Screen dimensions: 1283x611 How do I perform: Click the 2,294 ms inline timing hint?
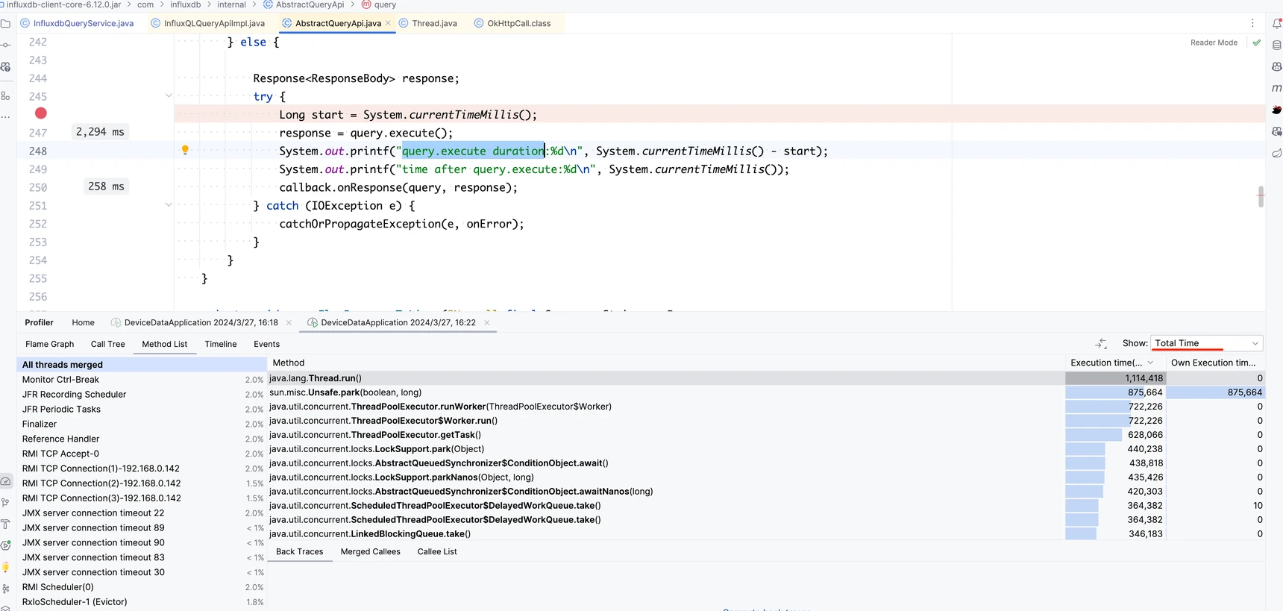[x=100, y=131]
